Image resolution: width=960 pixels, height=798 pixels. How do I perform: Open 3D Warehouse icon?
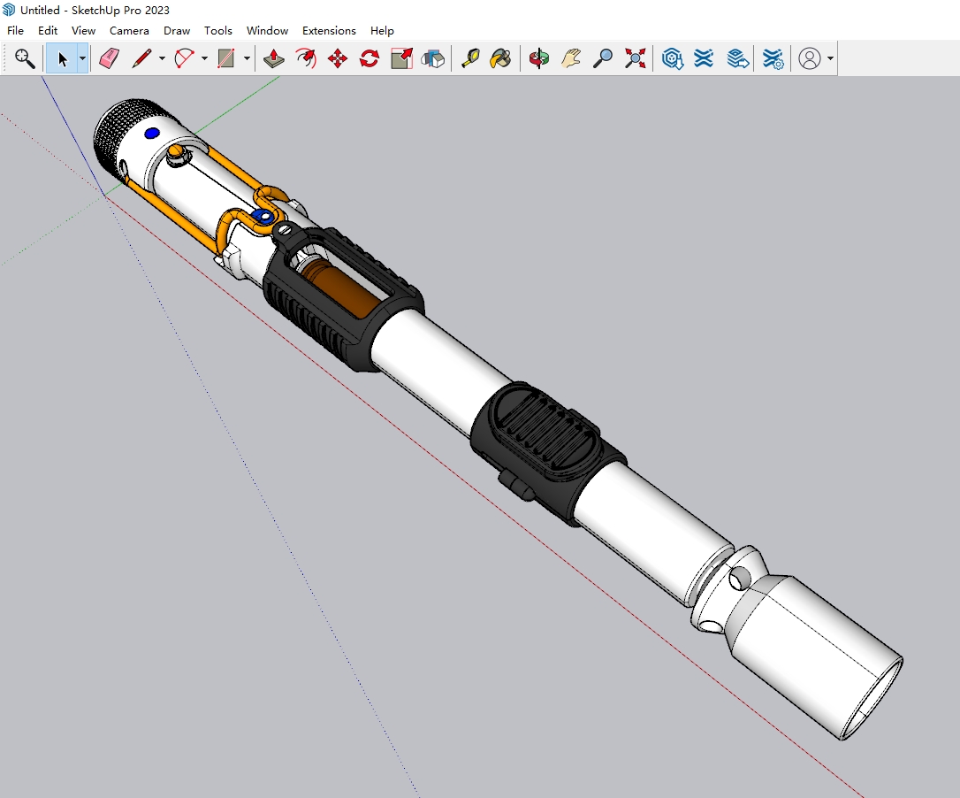(672, 59)
